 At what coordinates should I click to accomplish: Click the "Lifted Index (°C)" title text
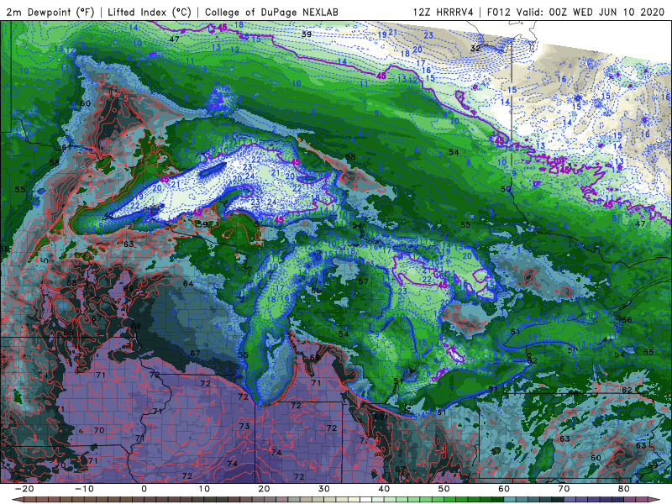(150, 12)
